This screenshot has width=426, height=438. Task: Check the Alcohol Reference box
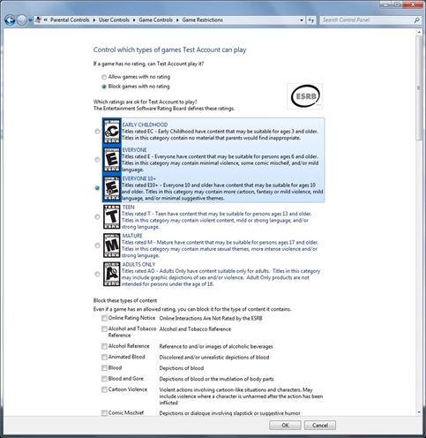click(104, 346)
